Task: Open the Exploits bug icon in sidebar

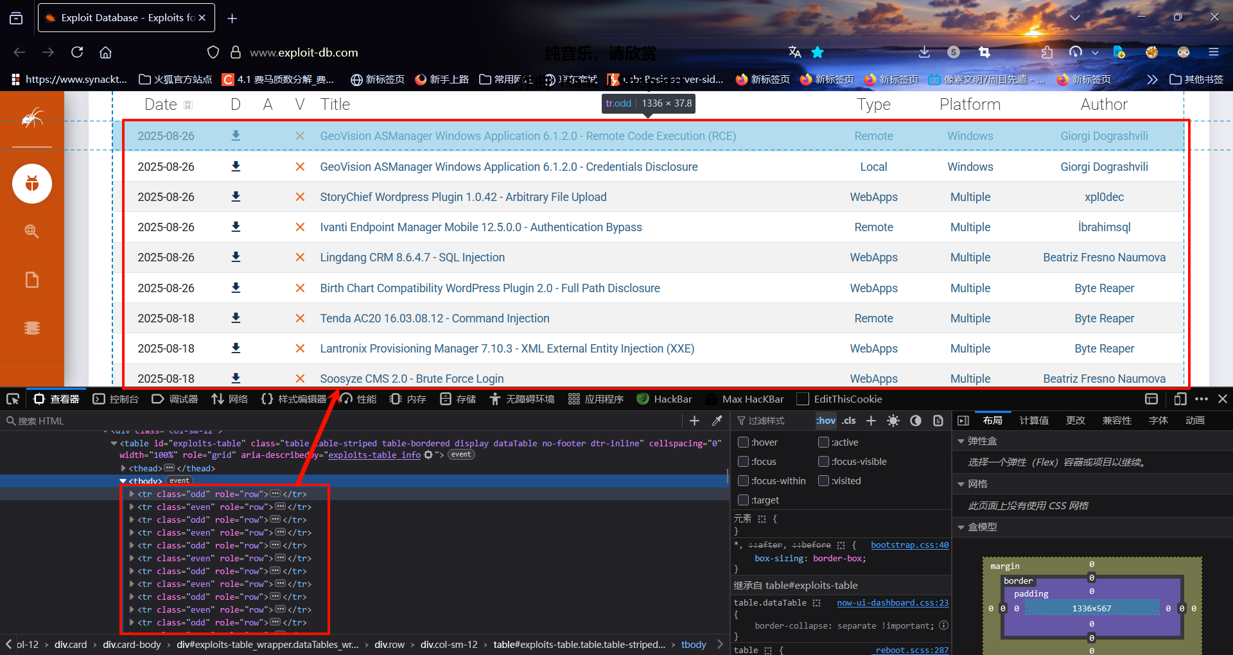Action: coord(32,184)
